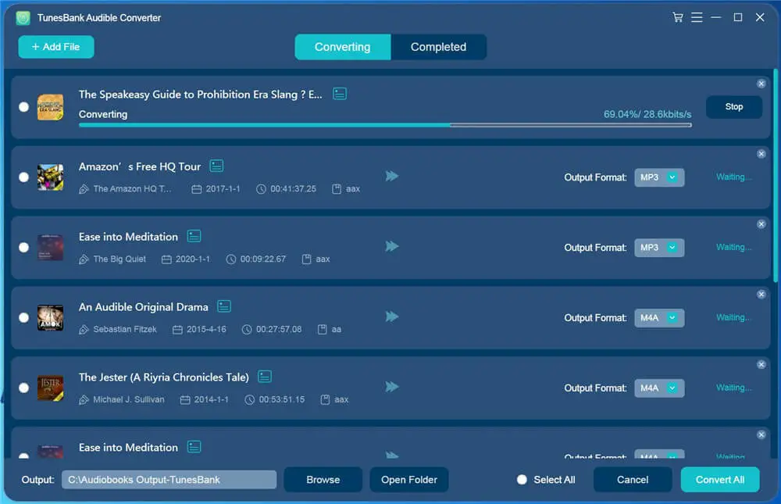Image resolution: width=781 pixels, height=504 pixels.
Task: Click Amazon's Free HQ Tour cover thumbnail
Action: coord(50,177)
